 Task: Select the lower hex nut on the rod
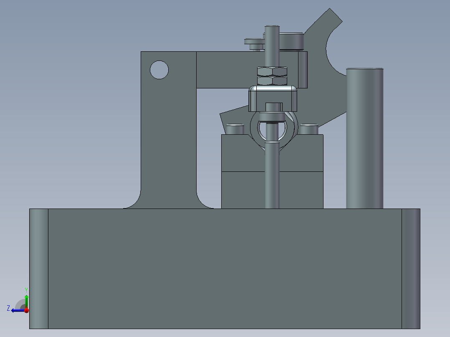click(272, 80)
